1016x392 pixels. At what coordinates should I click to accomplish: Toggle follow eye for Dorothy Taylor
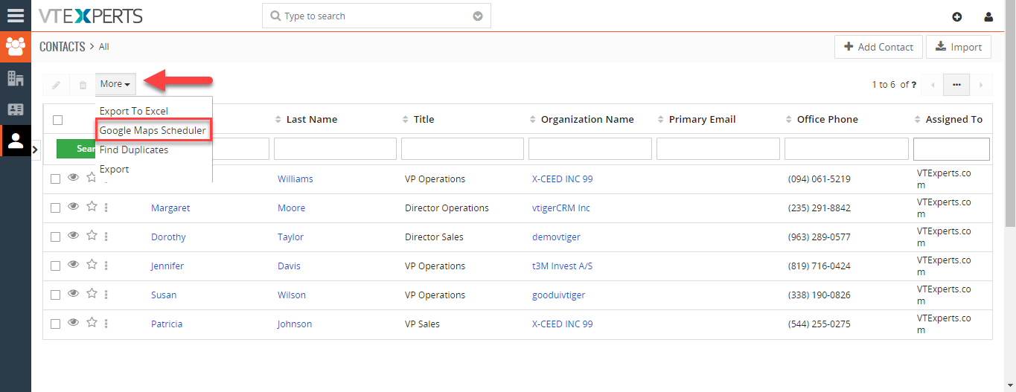coord(73,236)
